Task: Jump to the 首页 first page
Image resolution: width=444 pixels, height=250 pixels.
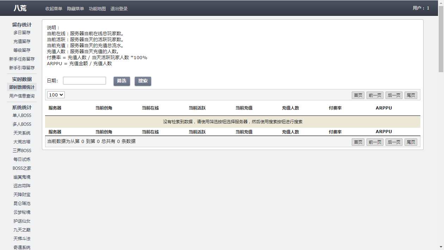Action: [358, 95]
